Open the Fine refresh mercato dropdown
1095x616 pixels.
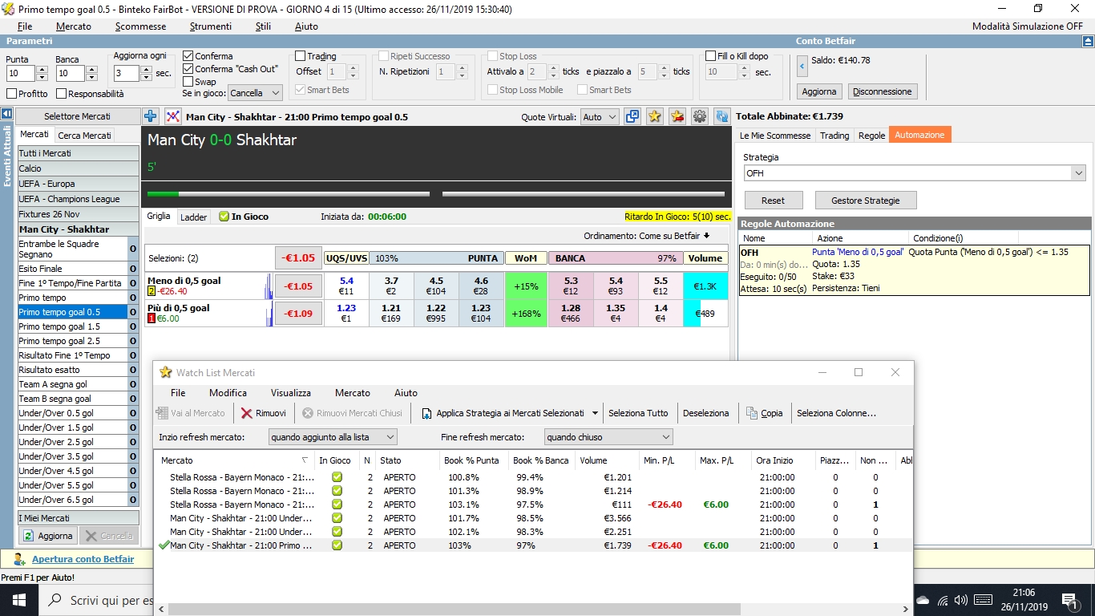[x=608, y=437]
